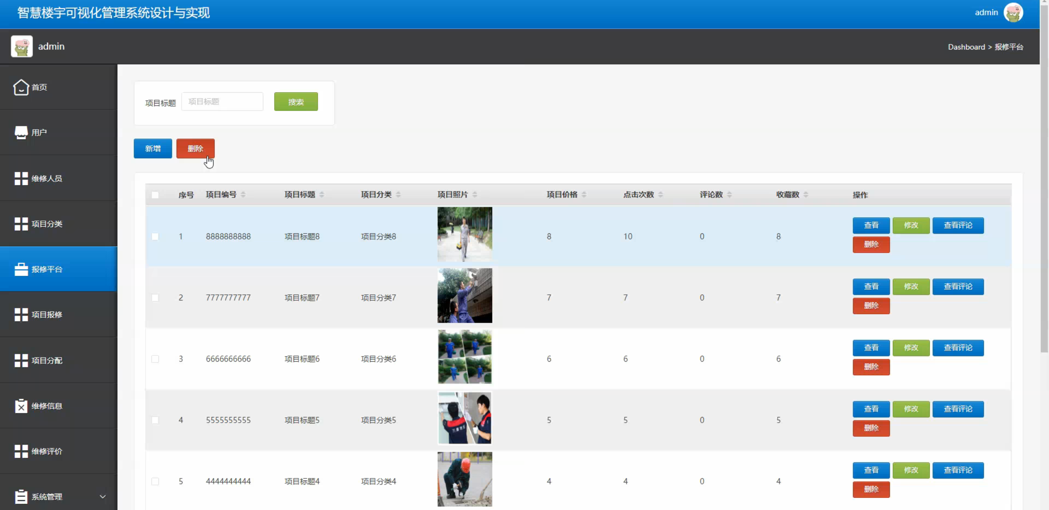The width and height of the screenshot is (1049, 510).
Task: Click admin avatar in top right corner
Action: click(x=1013, y=12)
